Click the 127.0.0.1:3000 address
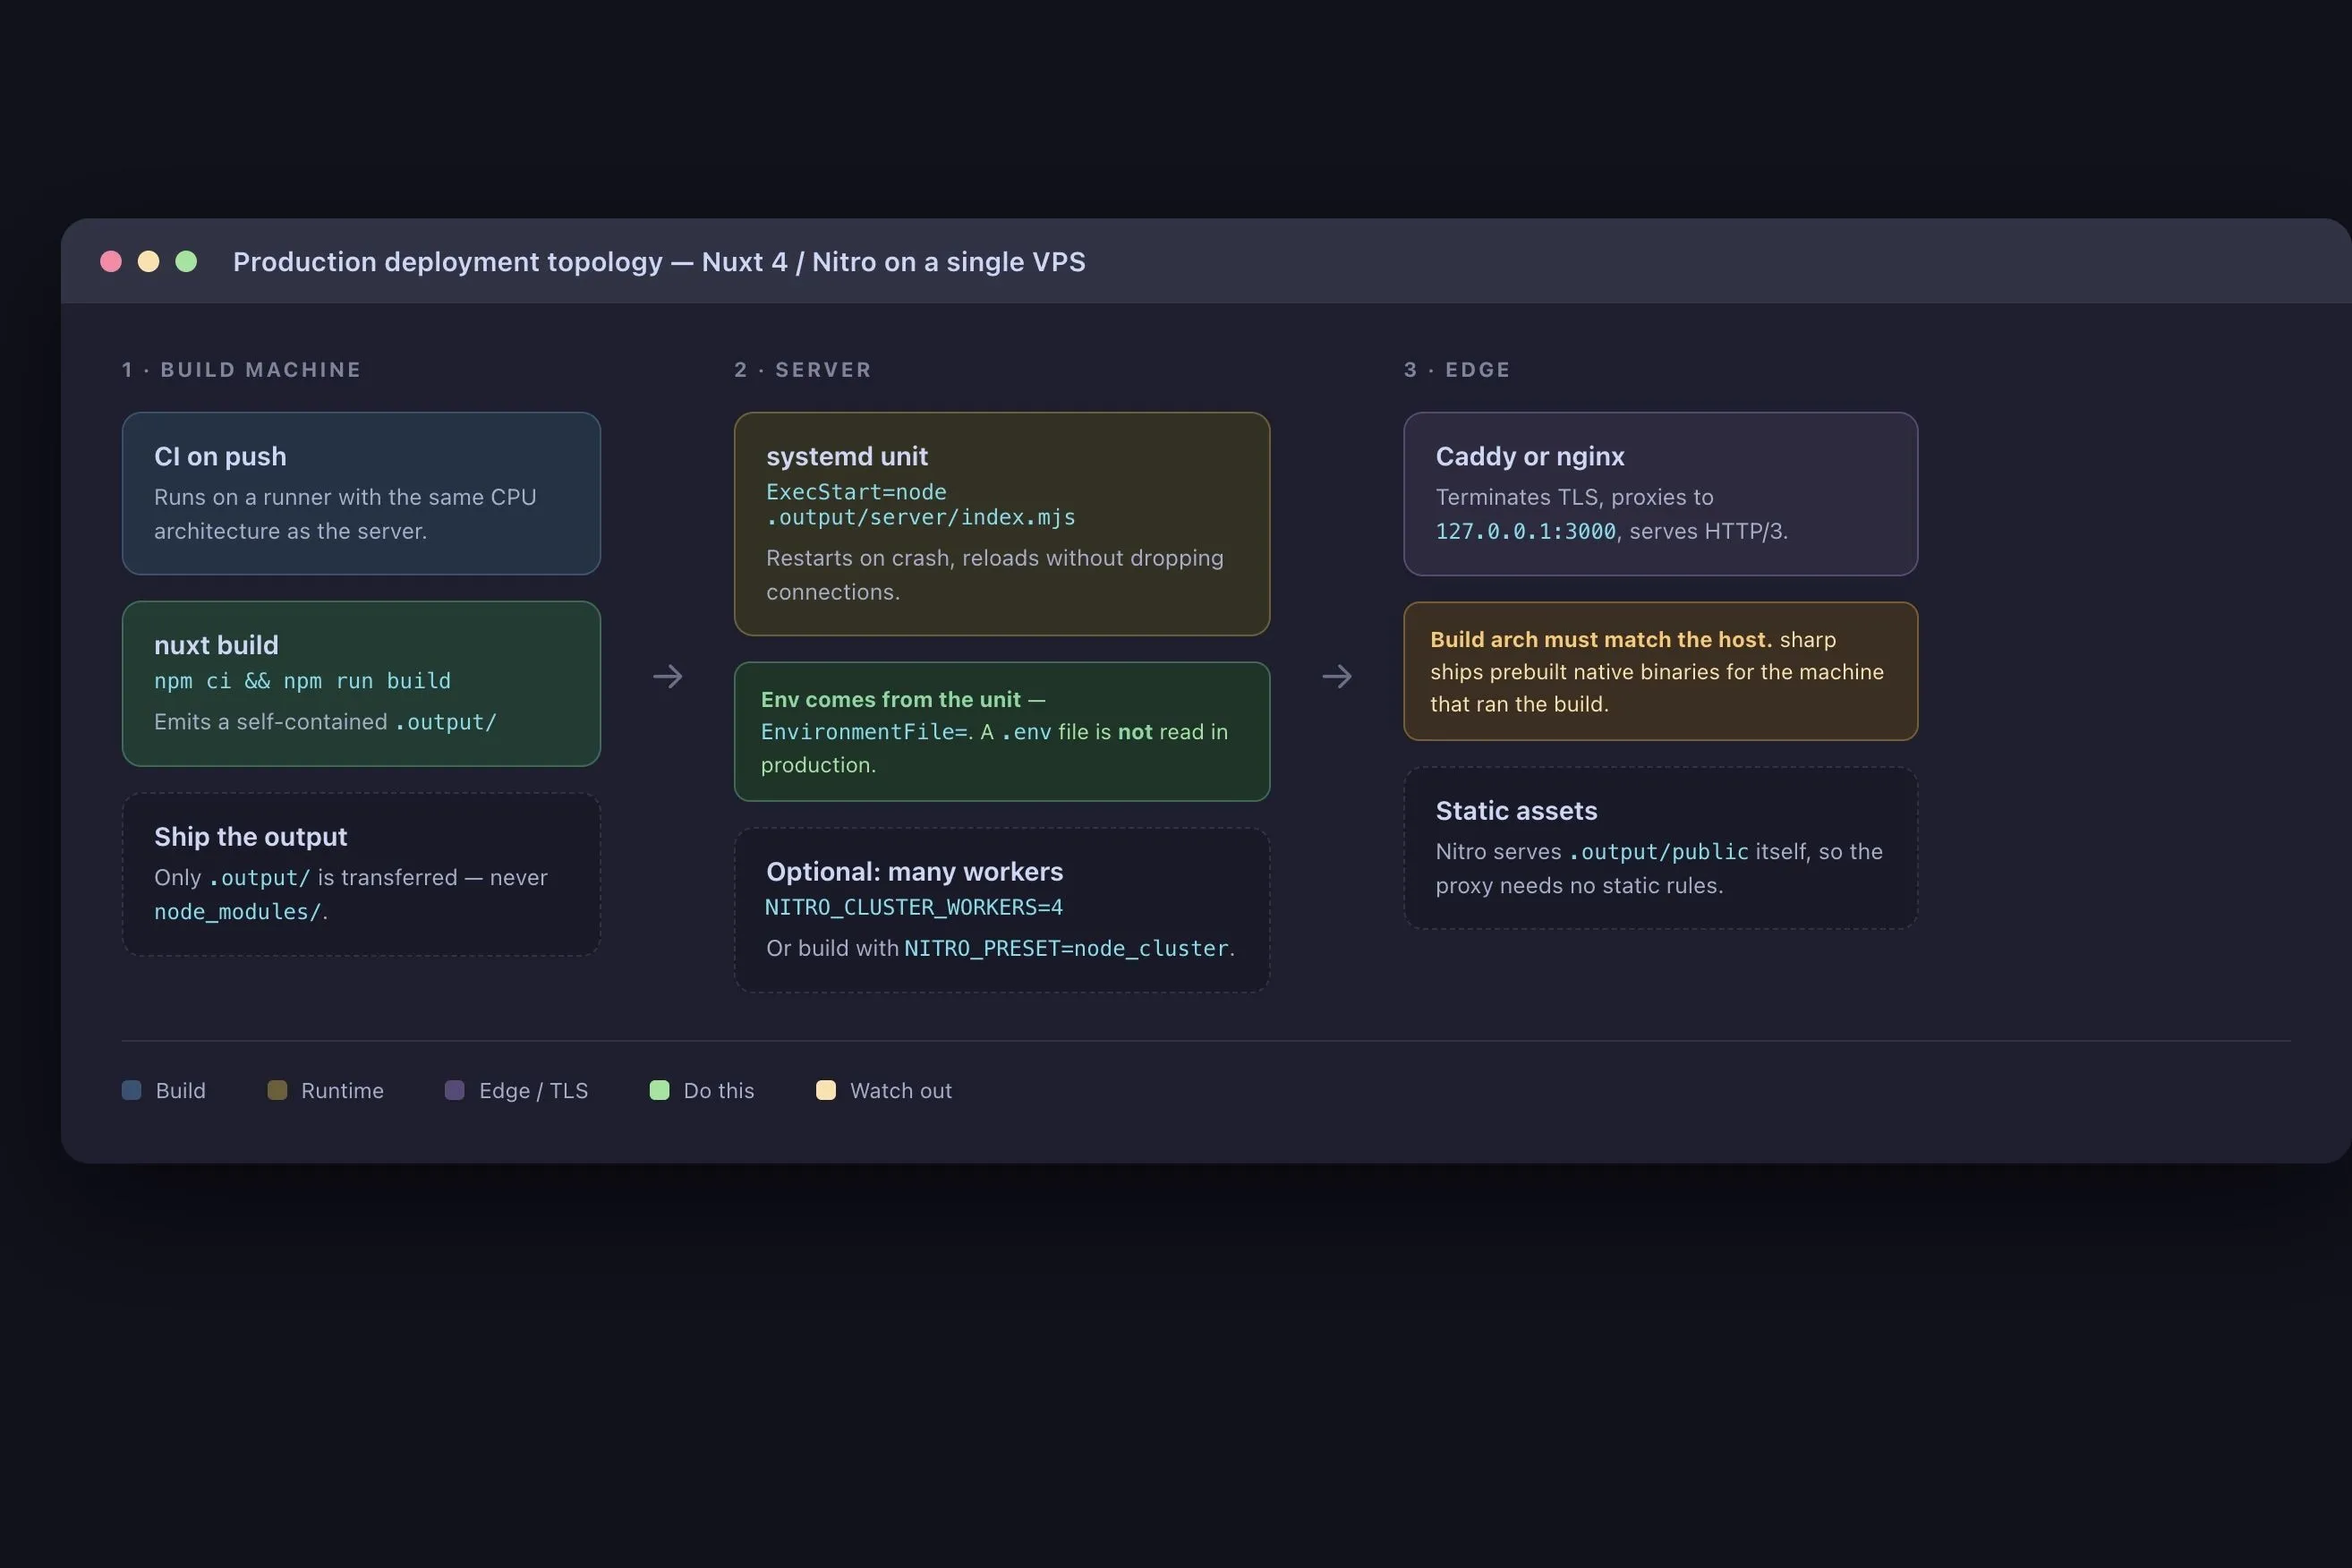 click(x=1526, y=532)
